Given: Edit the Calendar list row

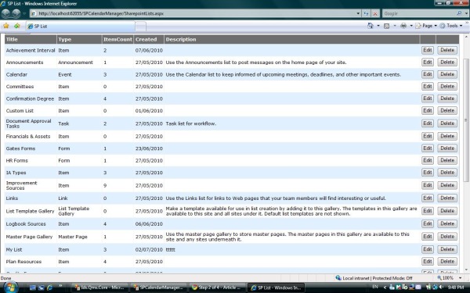Looking at the screenshot, I should pyautogui.click(x=428, y=74).
